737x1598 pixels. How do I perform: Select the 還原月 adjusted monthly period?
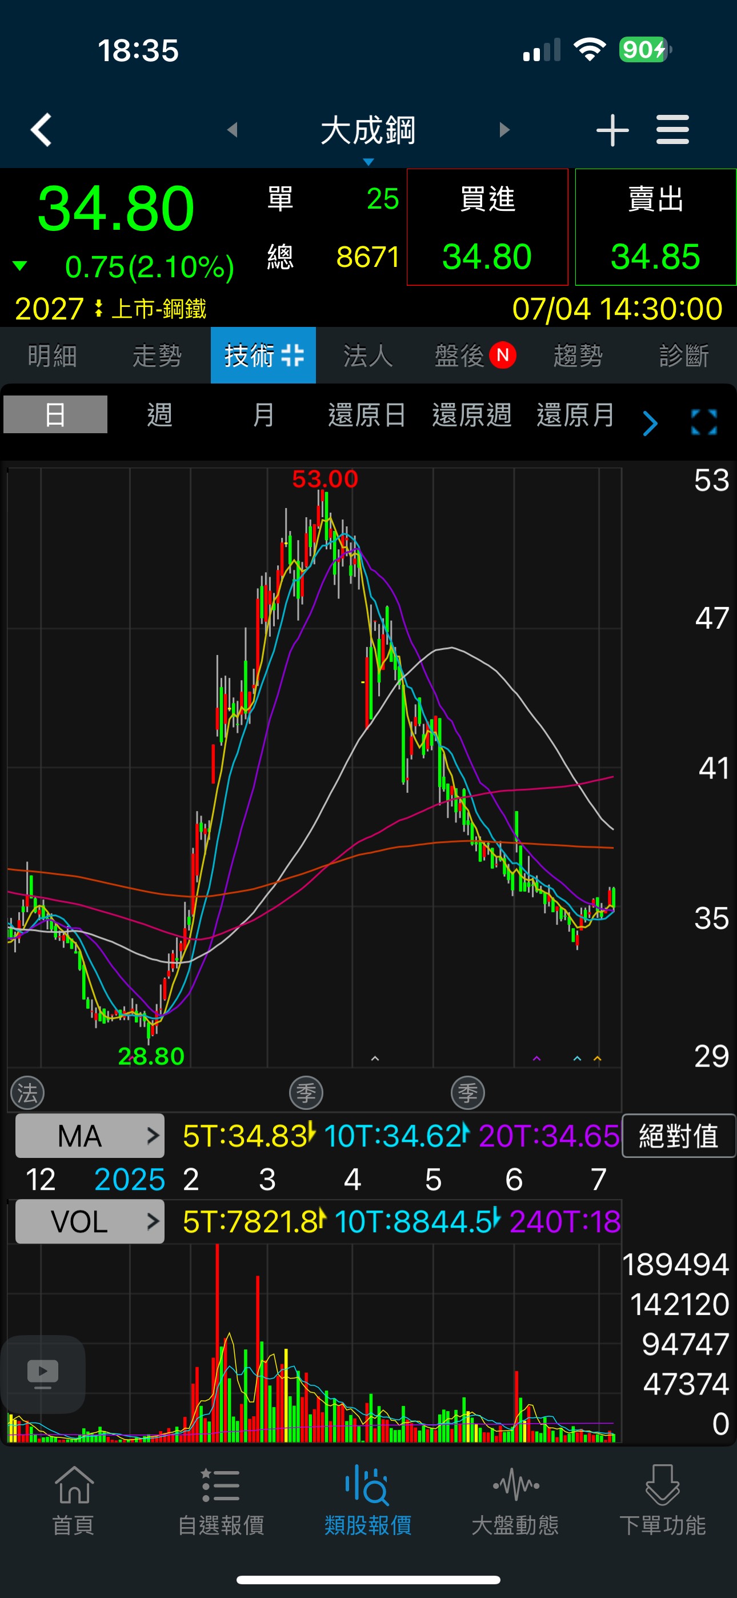pos(576,414)
